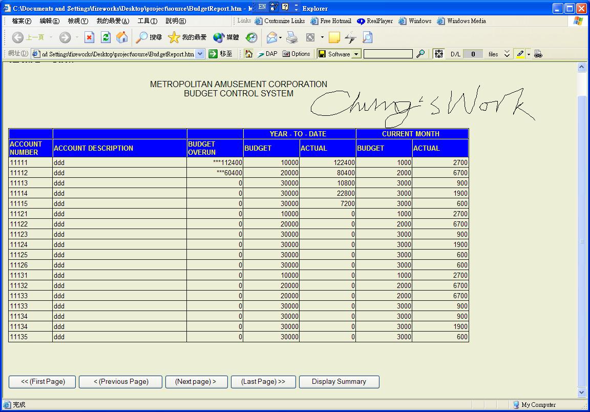This screenshot has height=412, width=590.
Task: Open the highlighter options dropdown arrow
Action: click(529, 54)
